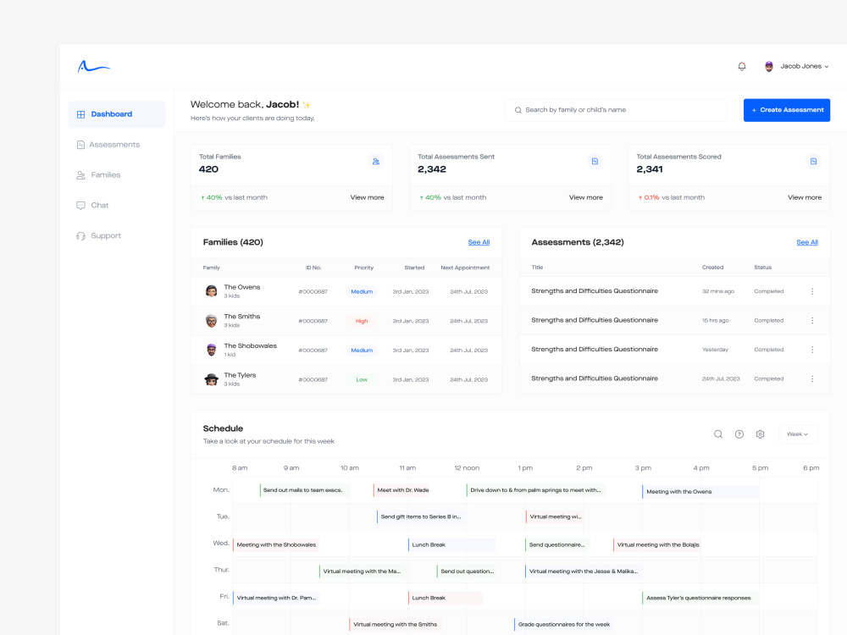This screenshot has width=847, height=635.
Task: Open schedule help question mark icon
Action: click(x=739, y=434)
